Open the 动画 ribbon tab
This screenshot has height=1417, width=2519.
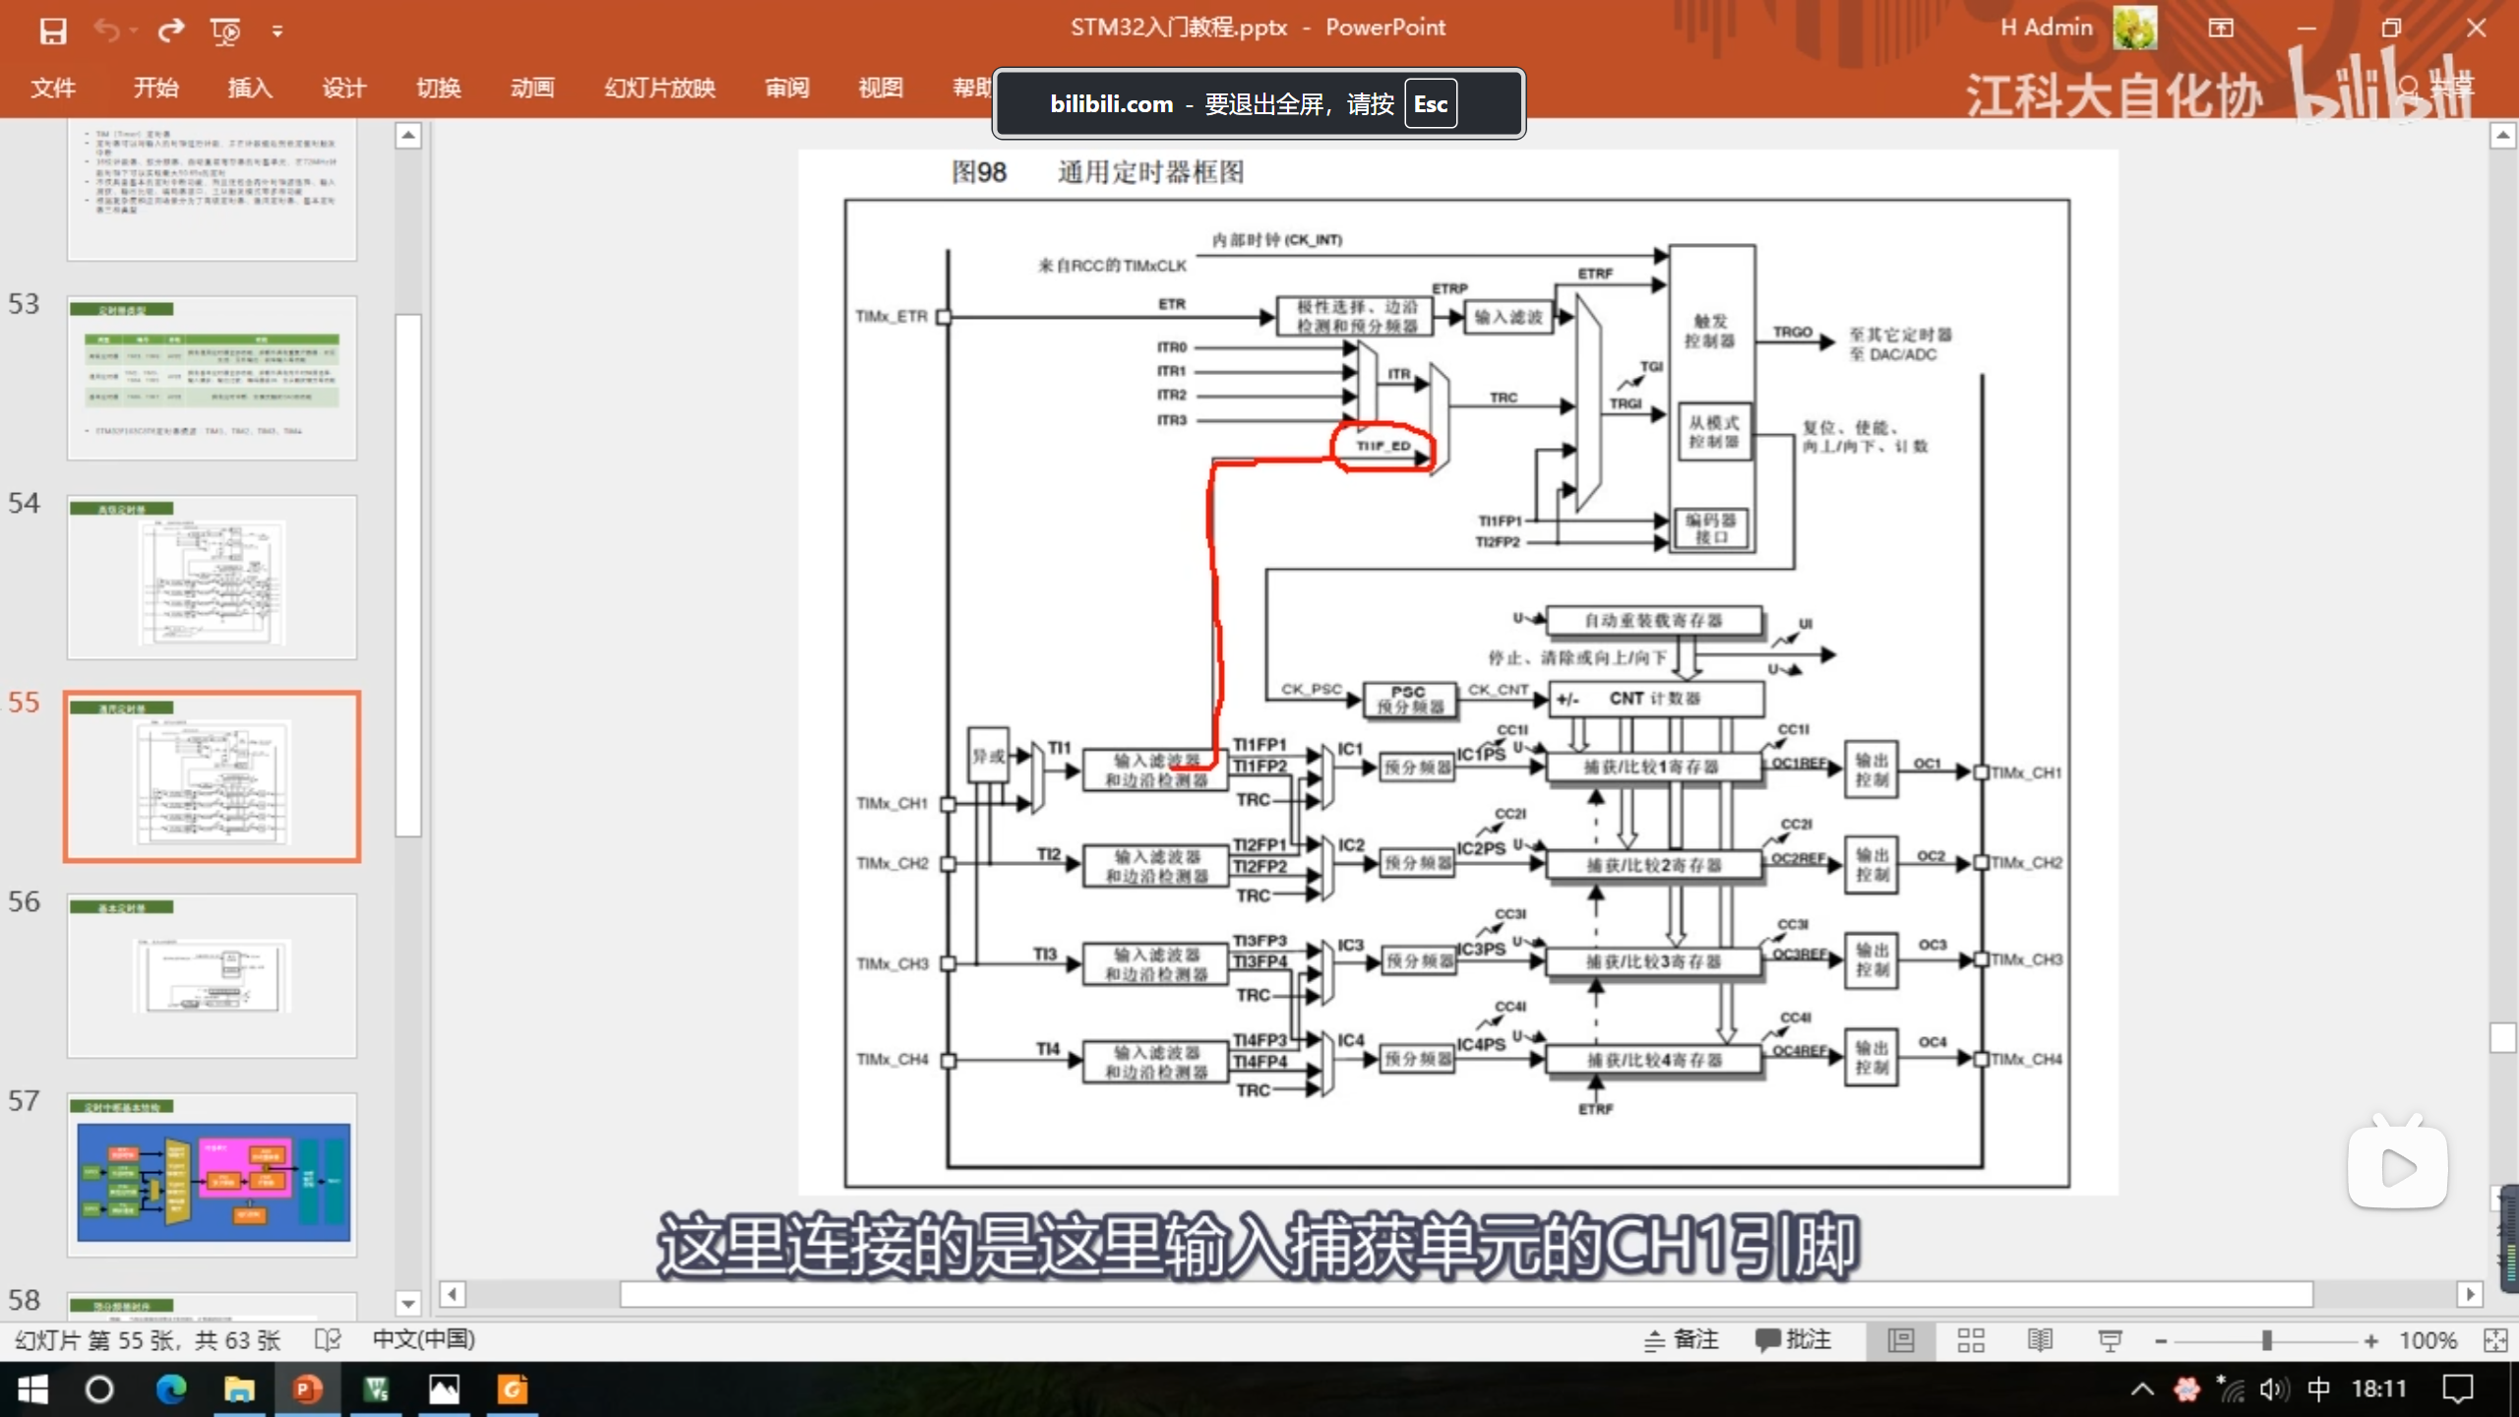point(532,88)
